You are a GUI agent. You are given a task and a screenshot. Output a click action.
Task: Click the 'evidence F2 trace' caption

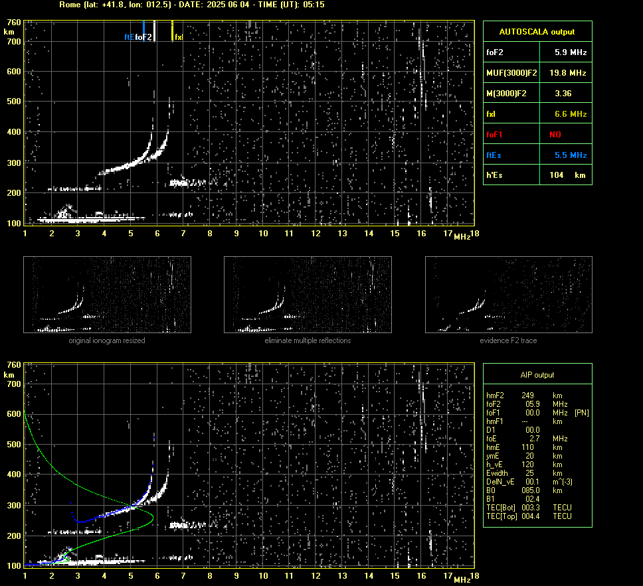[x=509, y=340]
